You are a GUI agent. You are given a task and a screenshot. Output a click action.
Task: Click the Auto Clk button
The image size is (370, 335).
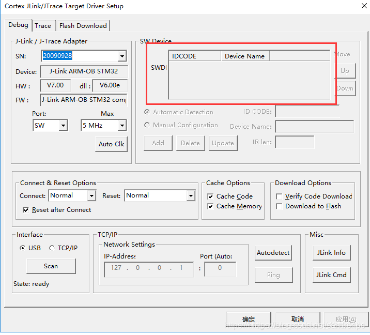[x=112, y=144]
